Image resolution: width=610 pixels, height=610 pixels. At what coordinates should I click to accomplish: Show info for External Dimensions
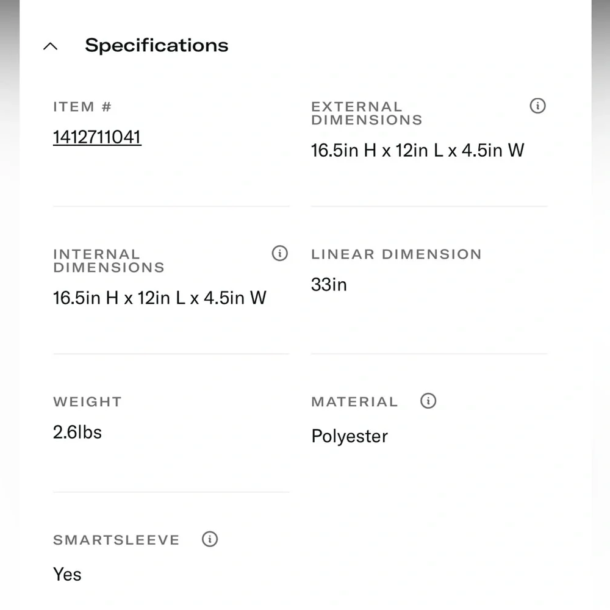click(x=537, y=106)
